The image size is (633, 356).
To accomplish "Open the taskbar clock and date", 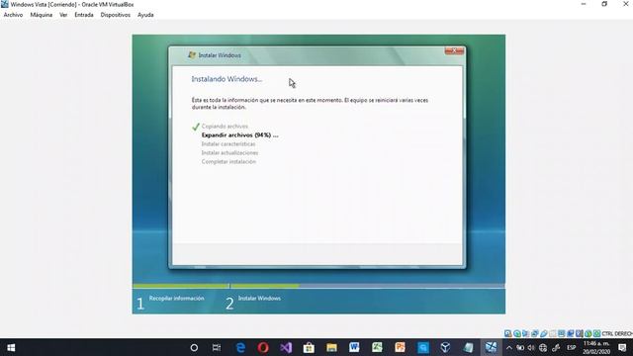I will coord(596,347).
